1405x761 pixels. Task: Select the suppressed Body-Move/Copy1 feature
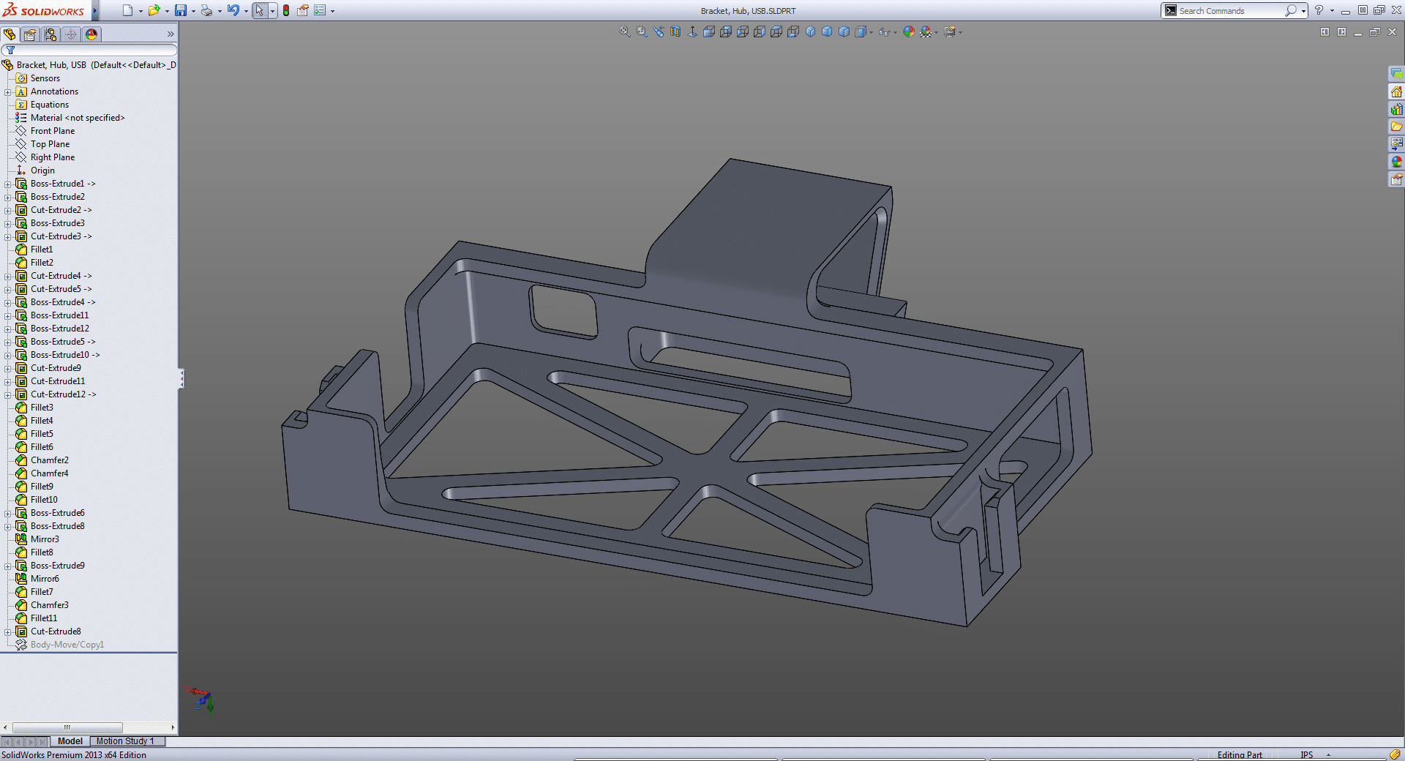click(x=67, y=645)
